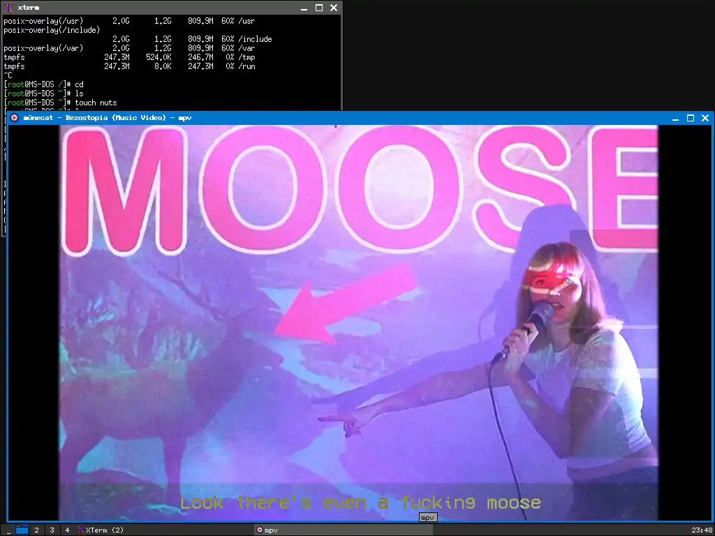Screen dimensions: 715x536
Task: Click the '246.7M' value in xterm
Action: point(200,57)
